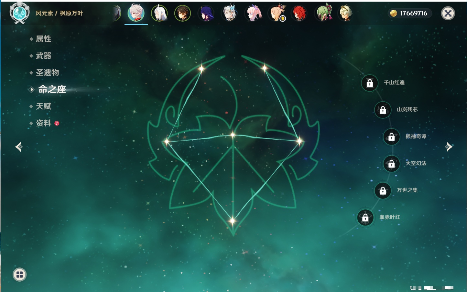Choose the character portrait with upgrade arrow badge

pyautogui.click(x=277, y=13)
